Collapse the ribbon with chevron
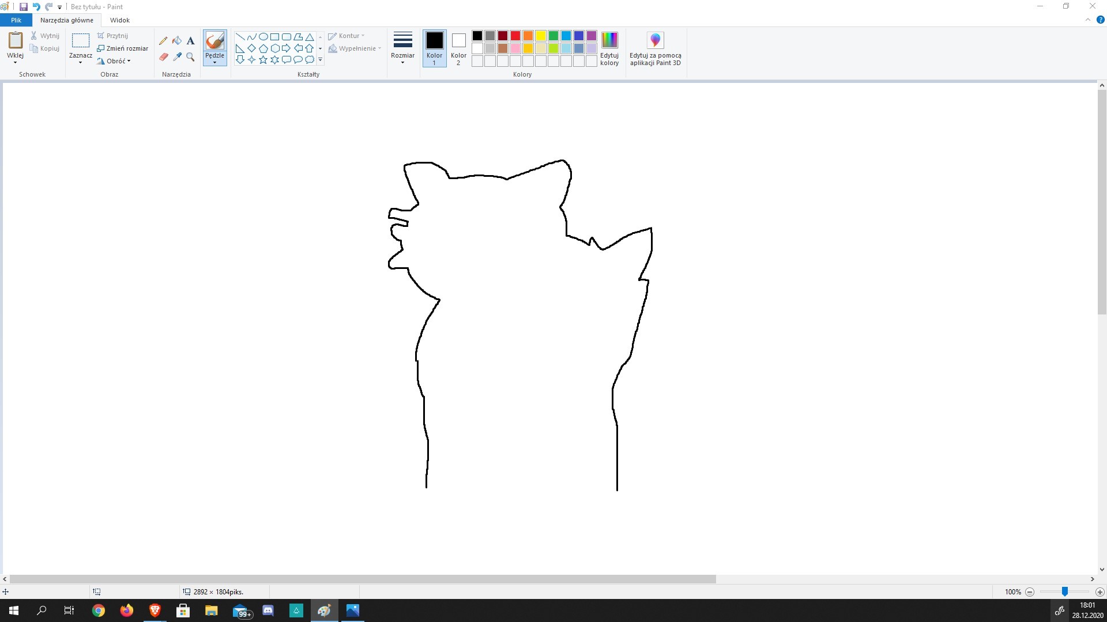1107x622 pixels. 1088,20
